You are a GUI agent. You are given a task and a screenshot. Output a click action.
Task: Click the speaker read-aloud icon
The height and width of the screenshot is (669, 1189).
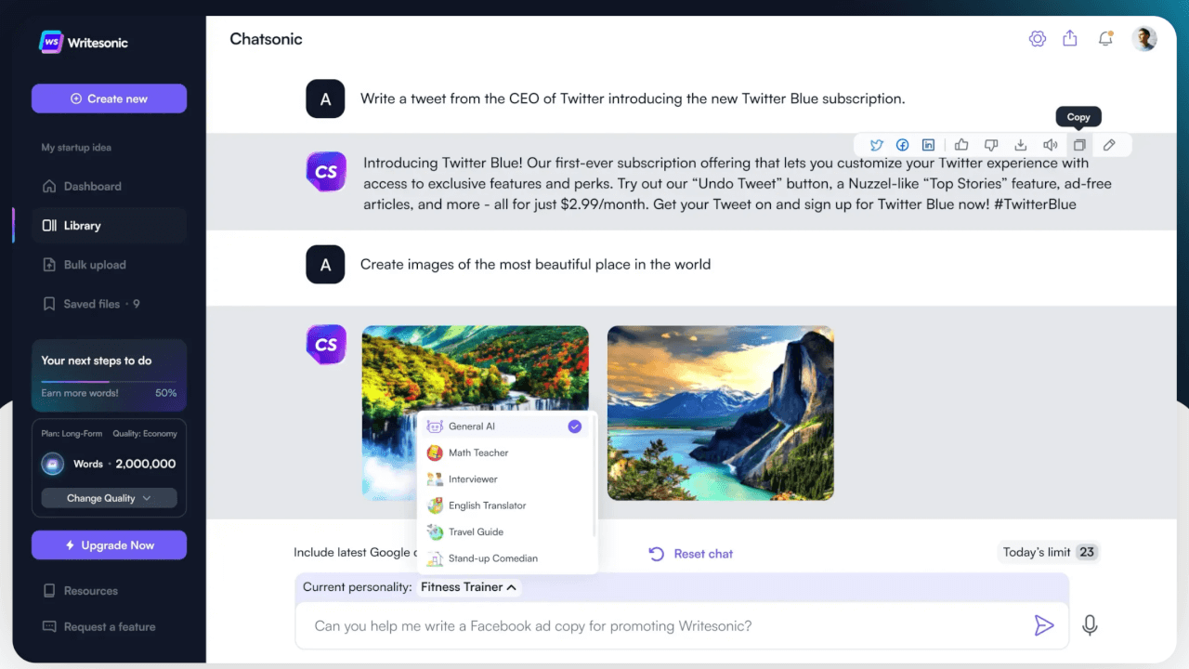pos(1050,145)
